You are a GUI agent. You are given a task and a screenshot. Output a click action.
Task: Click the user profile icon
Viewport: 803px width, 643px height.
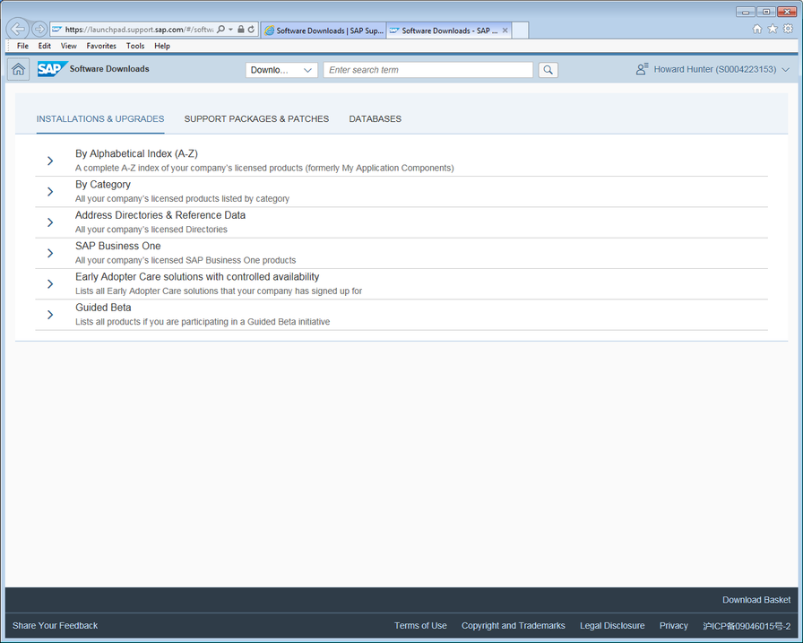[642, 70]
